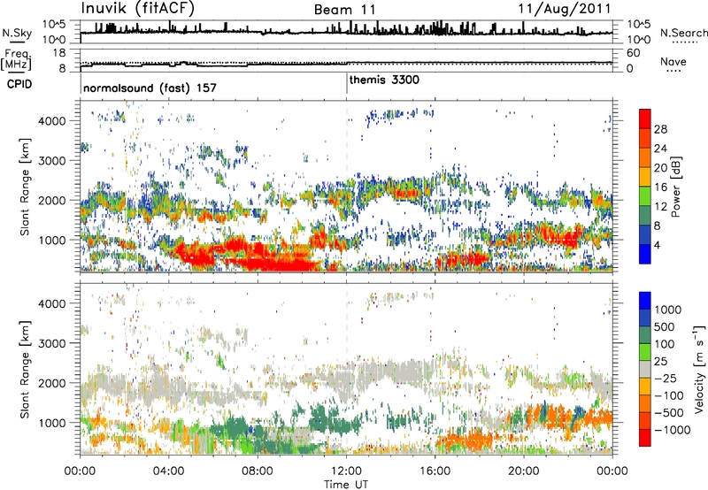This screenshot has width=708, height=490.
Task: Click the 'CPID' row label
Action: (x=19, y=84)
